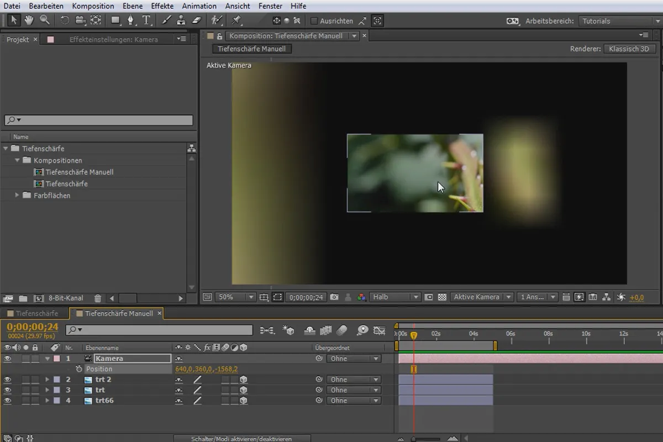Viewport: 663px width, 442px height.
Task: Open the Effekte menu
Action: [x=162, y=6]
